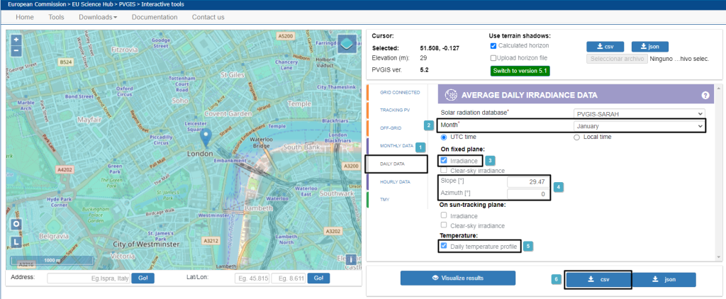
Task: Click EU Science Hub breadcrumb link
Action: (93, 4)
